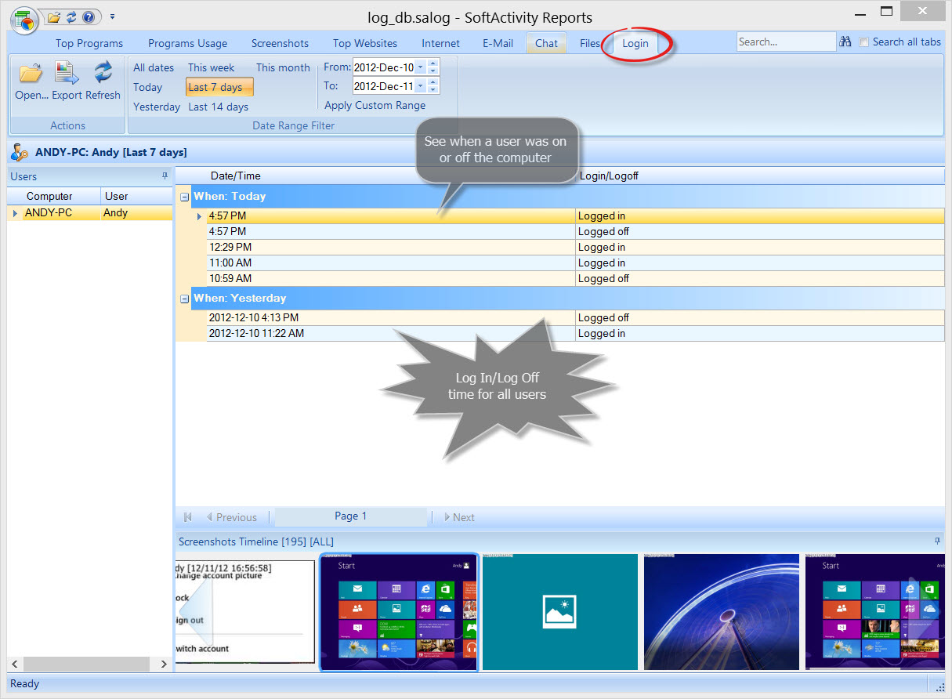This screenshot has width=952, height=699.
Task: Open the To date dropdown
Action: click(x=421, y=86)
